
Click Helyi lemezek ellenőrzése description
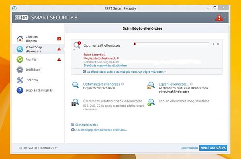tap(99, 88)
